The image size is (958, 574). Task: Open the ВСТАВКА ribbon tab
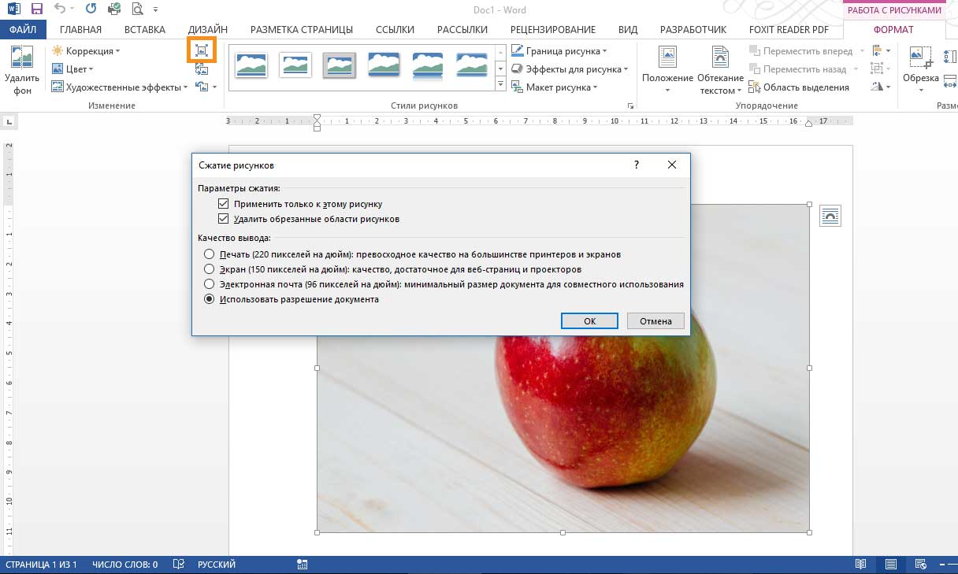144,30
